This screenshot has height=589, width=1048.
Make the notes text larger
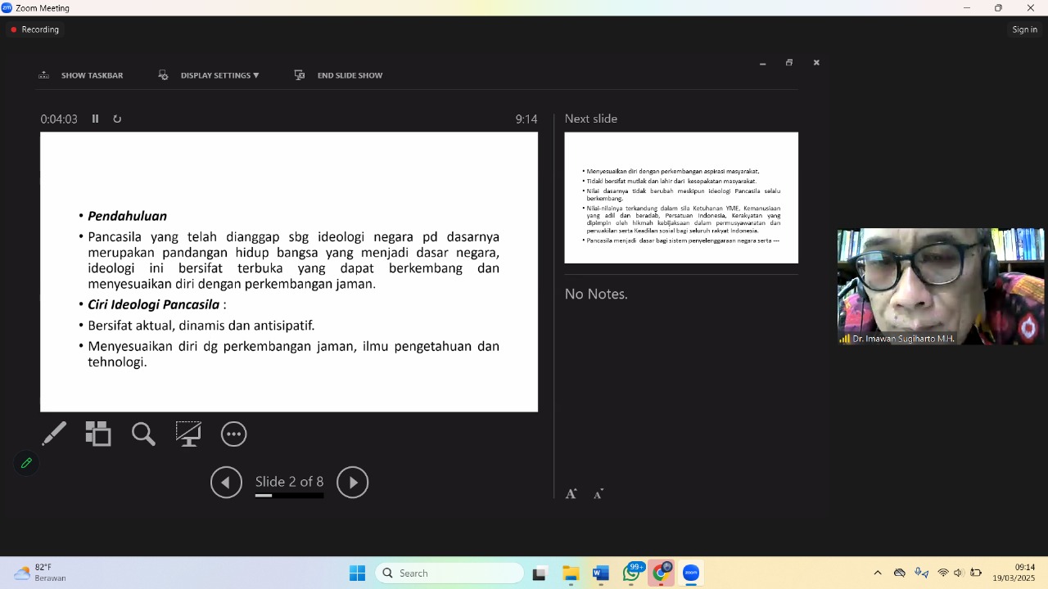point(571,493)
